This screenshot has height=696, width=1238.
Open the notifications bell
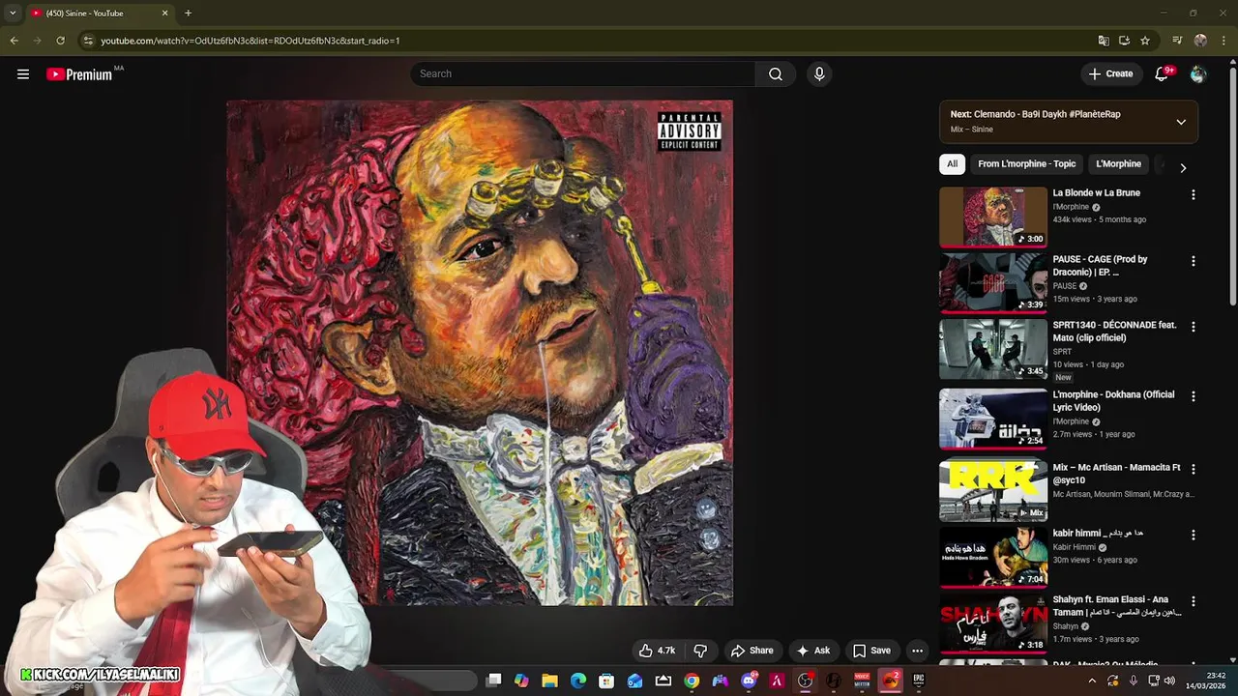1163,74
